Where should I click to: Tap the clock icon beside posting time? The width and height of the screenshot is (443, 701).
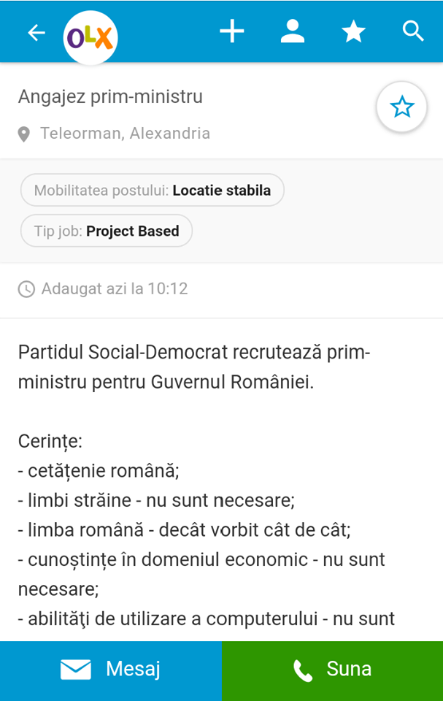(x=26, y=289)
